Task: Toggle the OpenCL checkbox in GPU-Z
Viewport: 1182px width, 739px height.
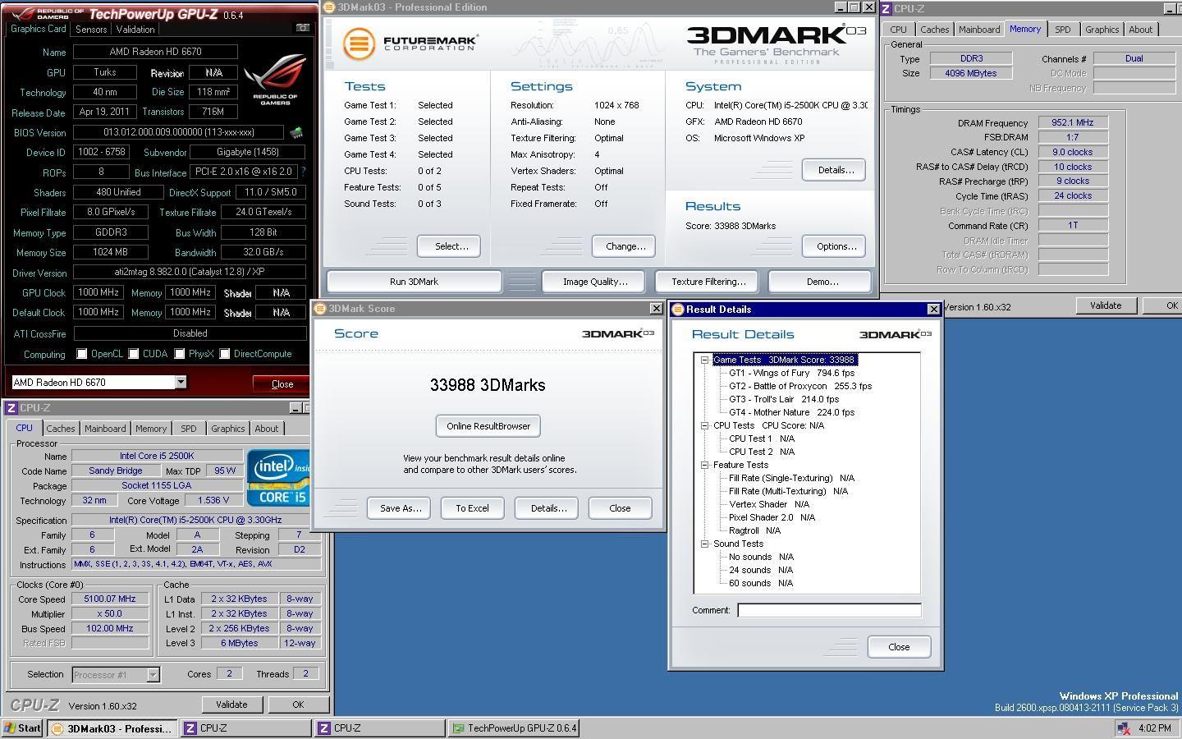Action: 81,354
